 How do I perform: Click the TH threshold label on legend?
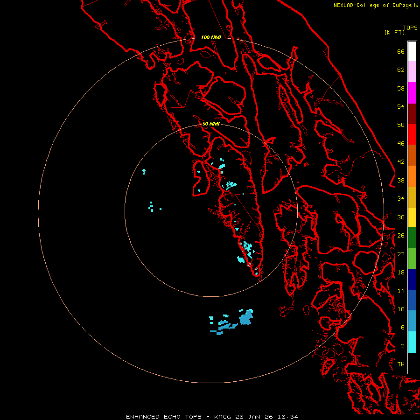point(401,364)
